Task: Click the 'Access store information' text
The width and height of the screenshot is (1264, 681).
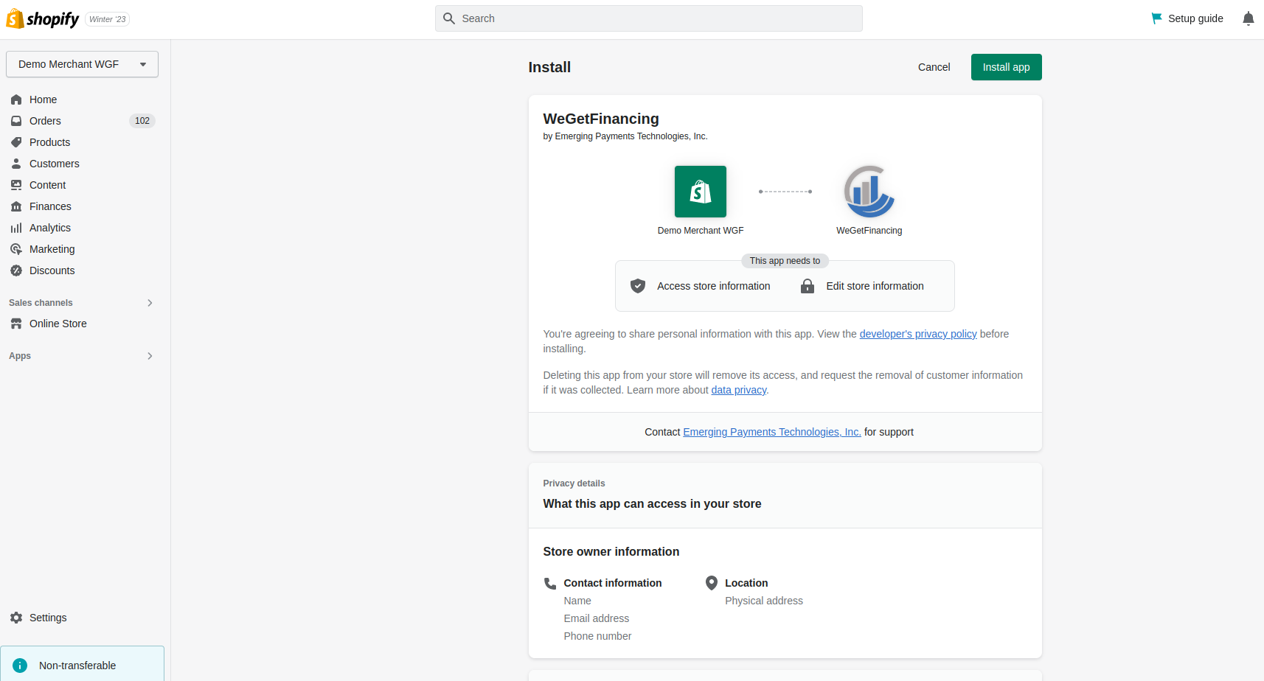Action: point(714,286)
